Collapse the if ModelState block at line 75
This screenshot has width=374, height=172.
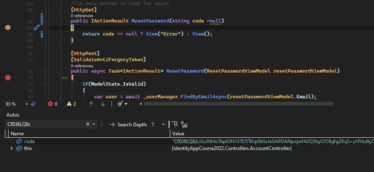pyautogui.click(x=45, y=84)
